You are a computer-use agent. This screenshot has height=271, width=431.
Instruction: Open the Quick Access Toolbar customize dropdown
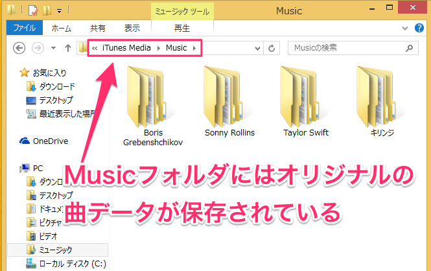59,11
